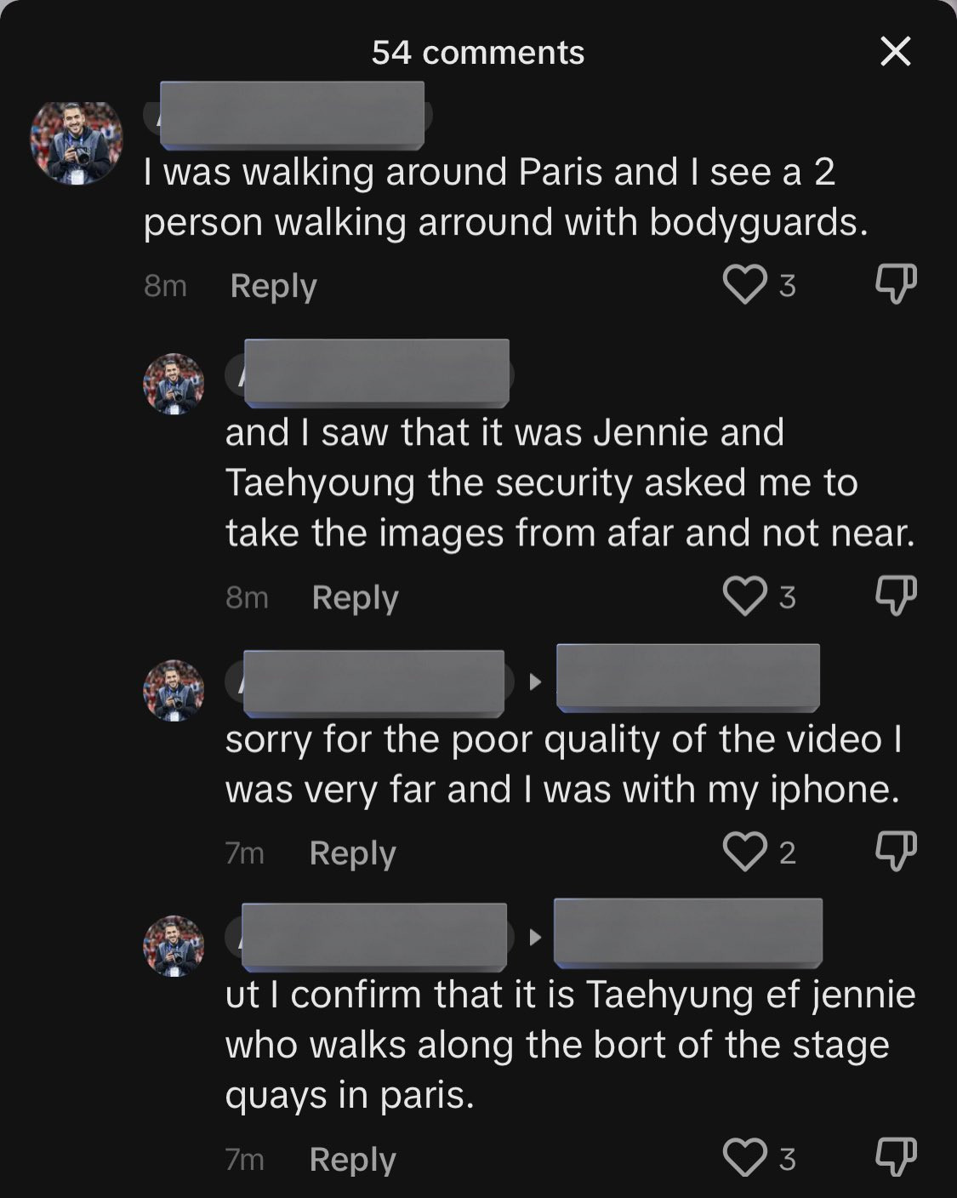This screenshot has width=957, height=1198.
Task: Open avatar beside the 'quays in paris' reply
Action: click(x=174, y=946)
